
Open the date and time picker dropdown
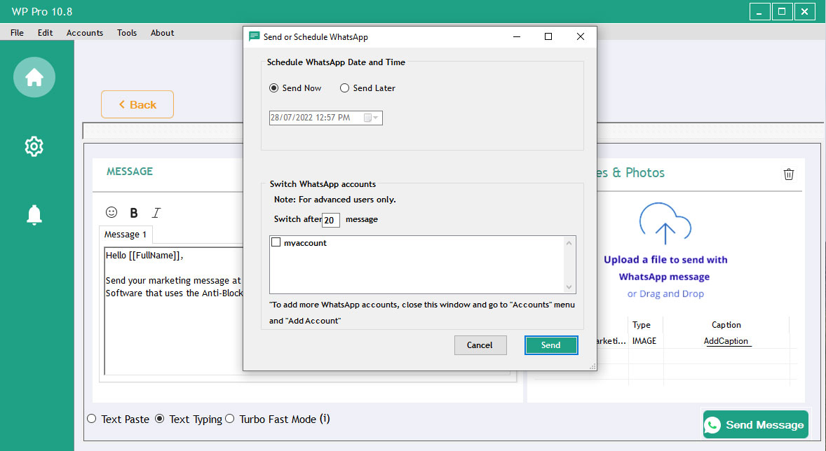pyautogui.click(x=371, y=118)
